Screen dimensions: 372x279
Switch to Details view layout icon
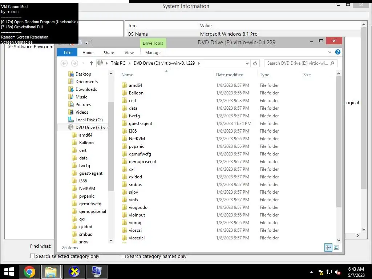point(328,248)
